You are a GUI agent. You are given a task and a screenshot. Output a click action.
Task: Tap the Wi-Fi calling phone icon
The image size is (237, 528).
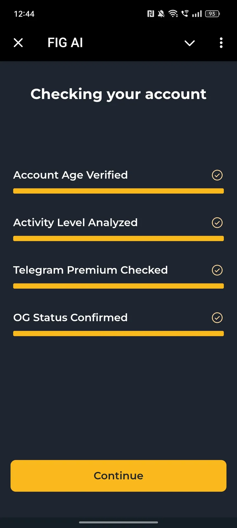click(185, 14)
